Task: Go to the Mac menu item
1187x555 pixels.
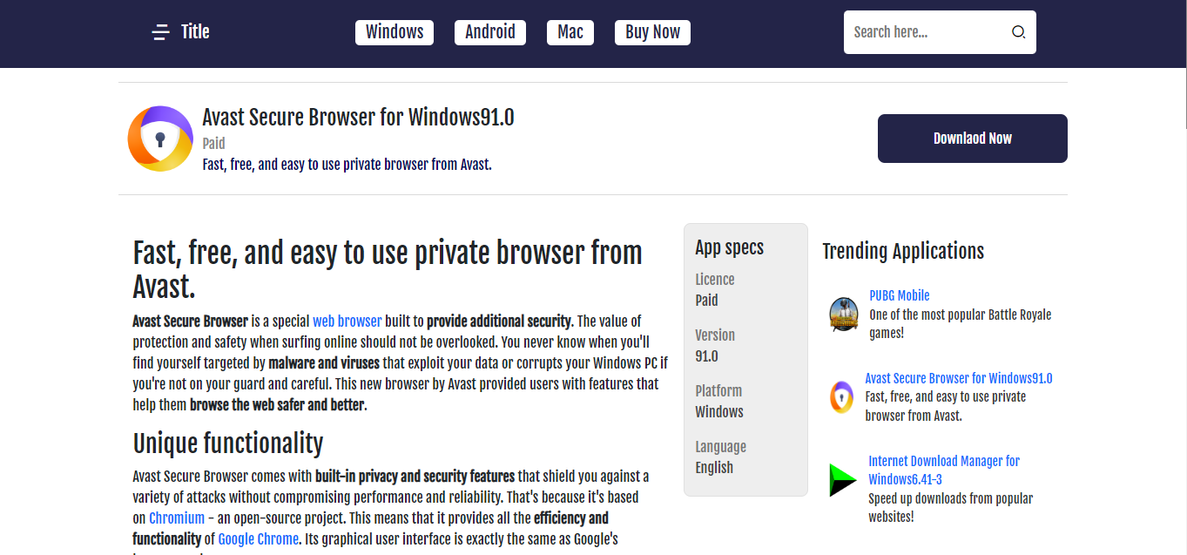Action: [570, 32]
